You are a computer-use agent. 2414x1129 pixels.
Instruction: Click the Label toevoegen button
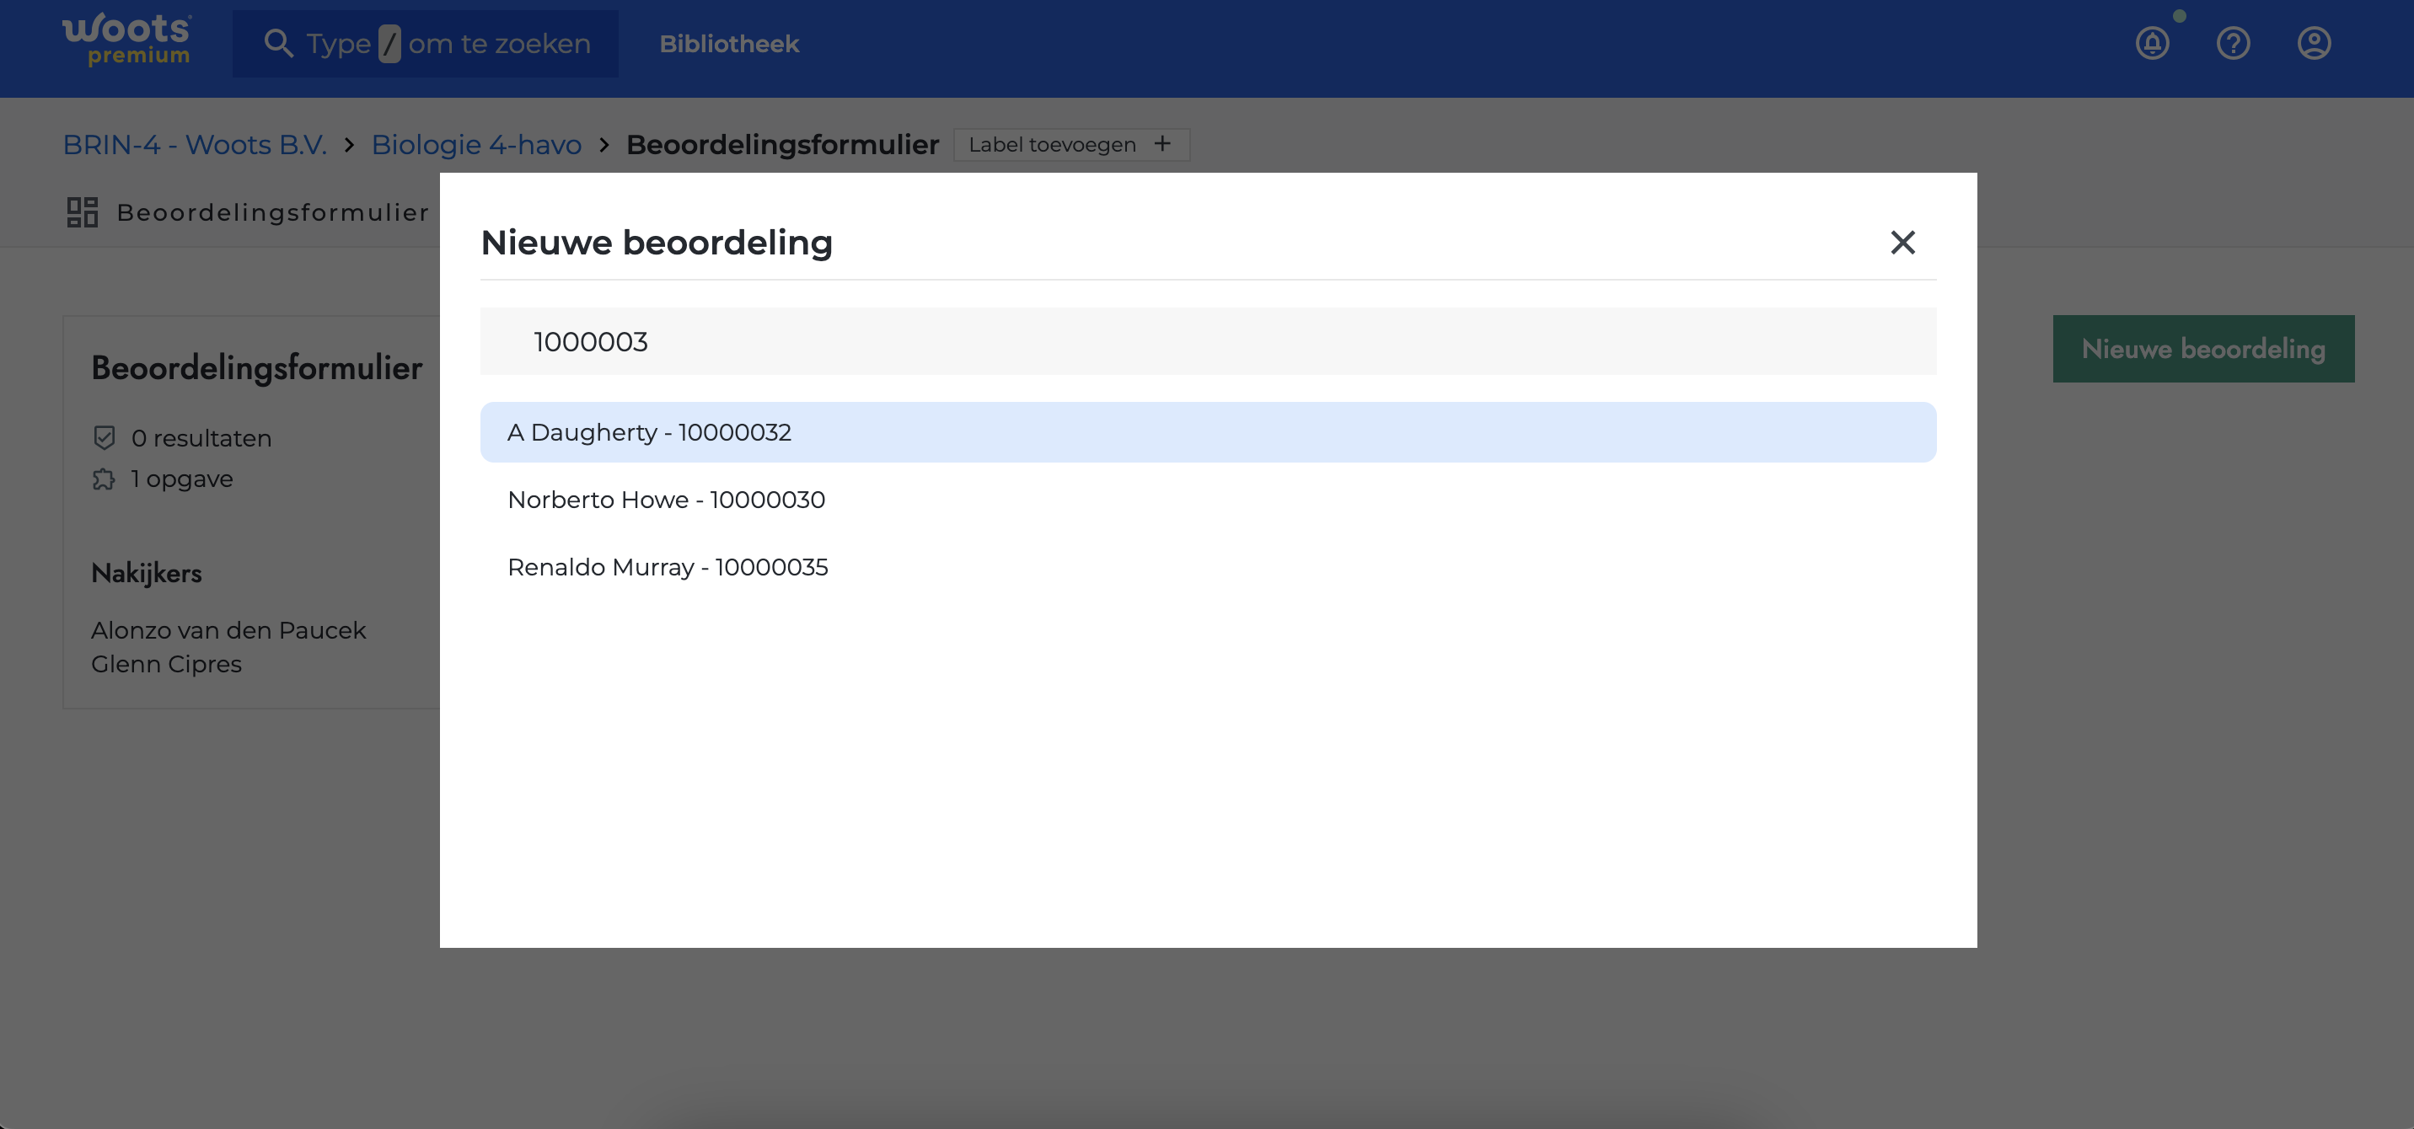click(x=1071, y=144)
